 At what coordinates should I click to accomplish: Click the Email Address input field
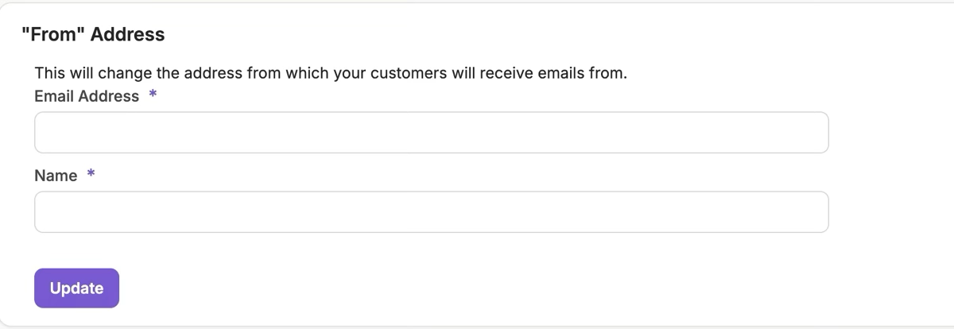(431, 132)
